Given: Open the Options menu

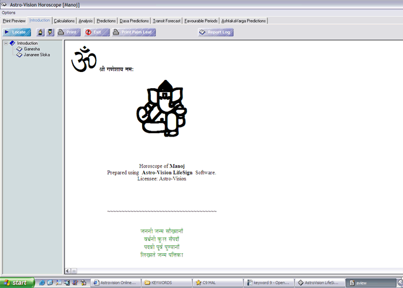Looking at the screenshot, I should [9, 13].
